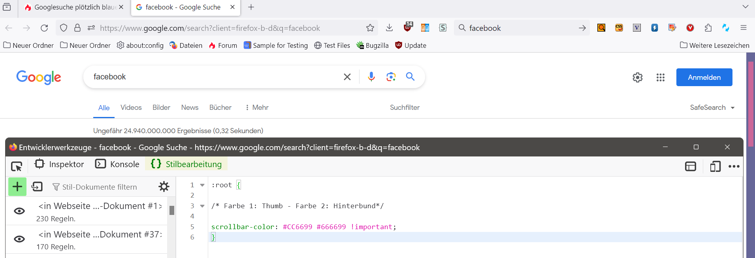Screen dimensions: 755x258
Task: Toggle responsive design mode icon
Action: [x=715, y=166]
